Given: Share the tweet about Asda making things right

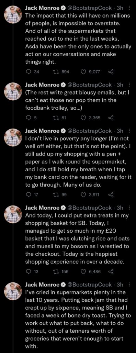Looking at the screenshot, I should (111, 72).
